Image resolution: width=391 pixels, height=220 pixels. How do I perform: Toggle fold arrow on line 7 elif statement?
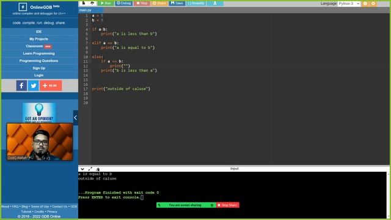tap(90, 43)
